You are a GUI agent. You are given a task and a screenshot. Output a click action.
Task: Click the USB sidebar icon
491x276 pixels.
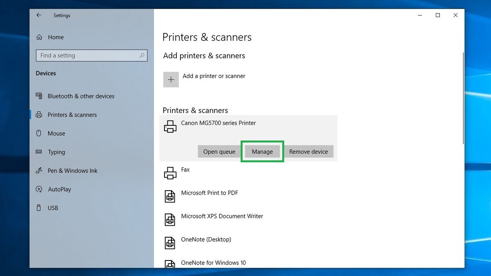point(39,208)
